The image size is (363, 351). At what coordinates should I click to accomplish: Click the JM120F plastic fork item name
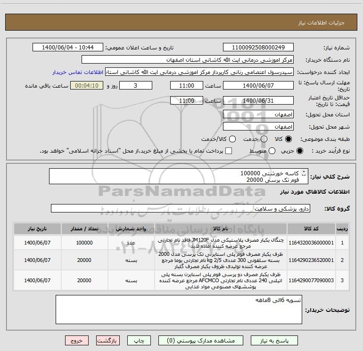pos(221,243)
